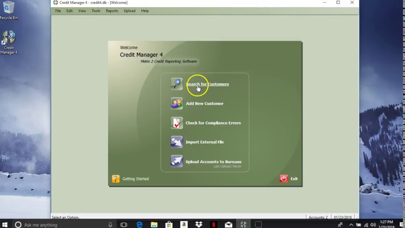Open the File menu
This screenshot has height=228, width=405.
[x=58, y=11]
